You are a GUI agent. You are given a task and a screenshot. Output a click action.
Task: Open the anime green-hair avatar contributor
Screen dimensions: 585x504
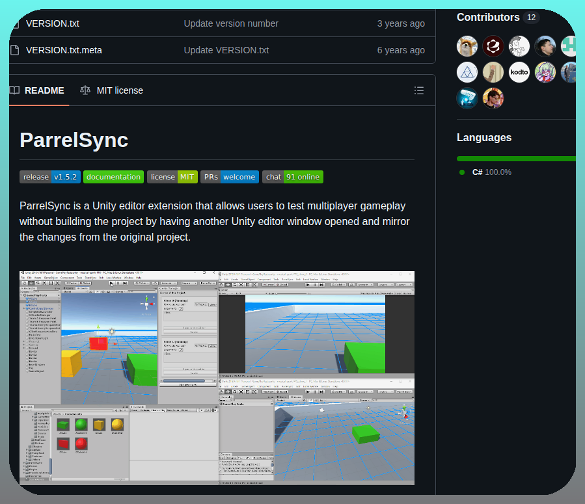click(545, 72)
